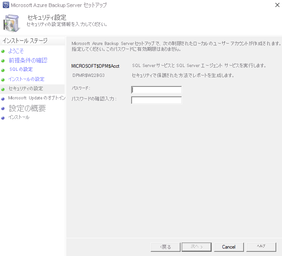Click the blue bullet beside Microsoft Update のオプトイン
The height and width of the screenshot is (256, 282).
(x=3, y=99)
